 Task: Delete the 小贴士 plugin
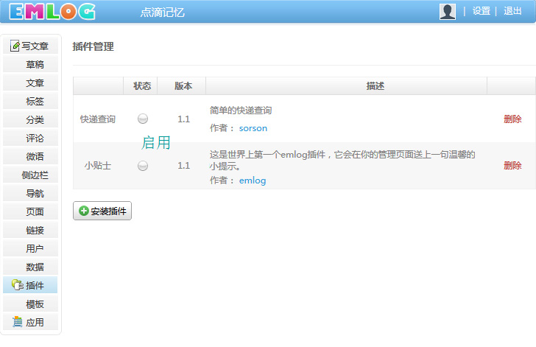tap(512, 166)
